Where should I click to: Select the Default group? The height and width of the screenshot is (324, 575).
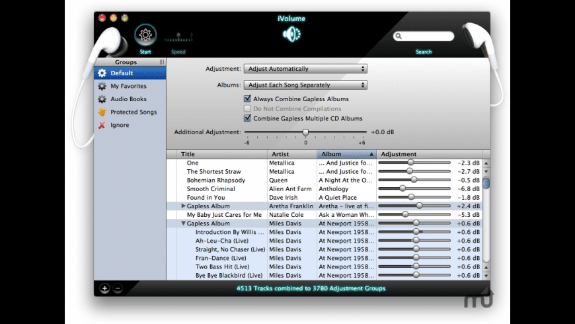(x=130, y=73)
